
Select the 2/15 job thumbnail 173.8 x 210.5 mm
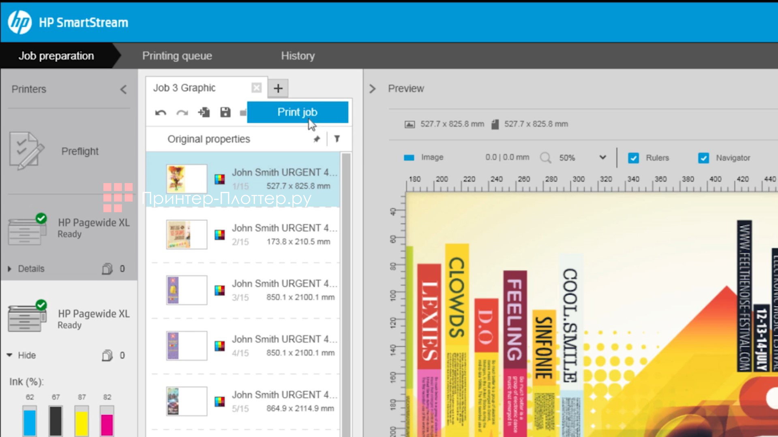point(186,234)
